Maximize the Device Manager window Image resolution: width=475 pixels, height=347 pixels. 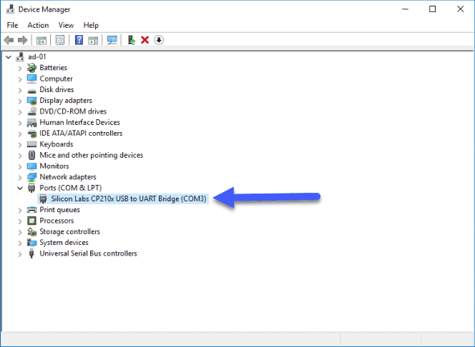point(433,9)
